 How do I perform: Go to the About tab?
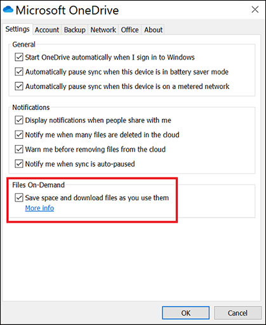click(x=154, y=30)
